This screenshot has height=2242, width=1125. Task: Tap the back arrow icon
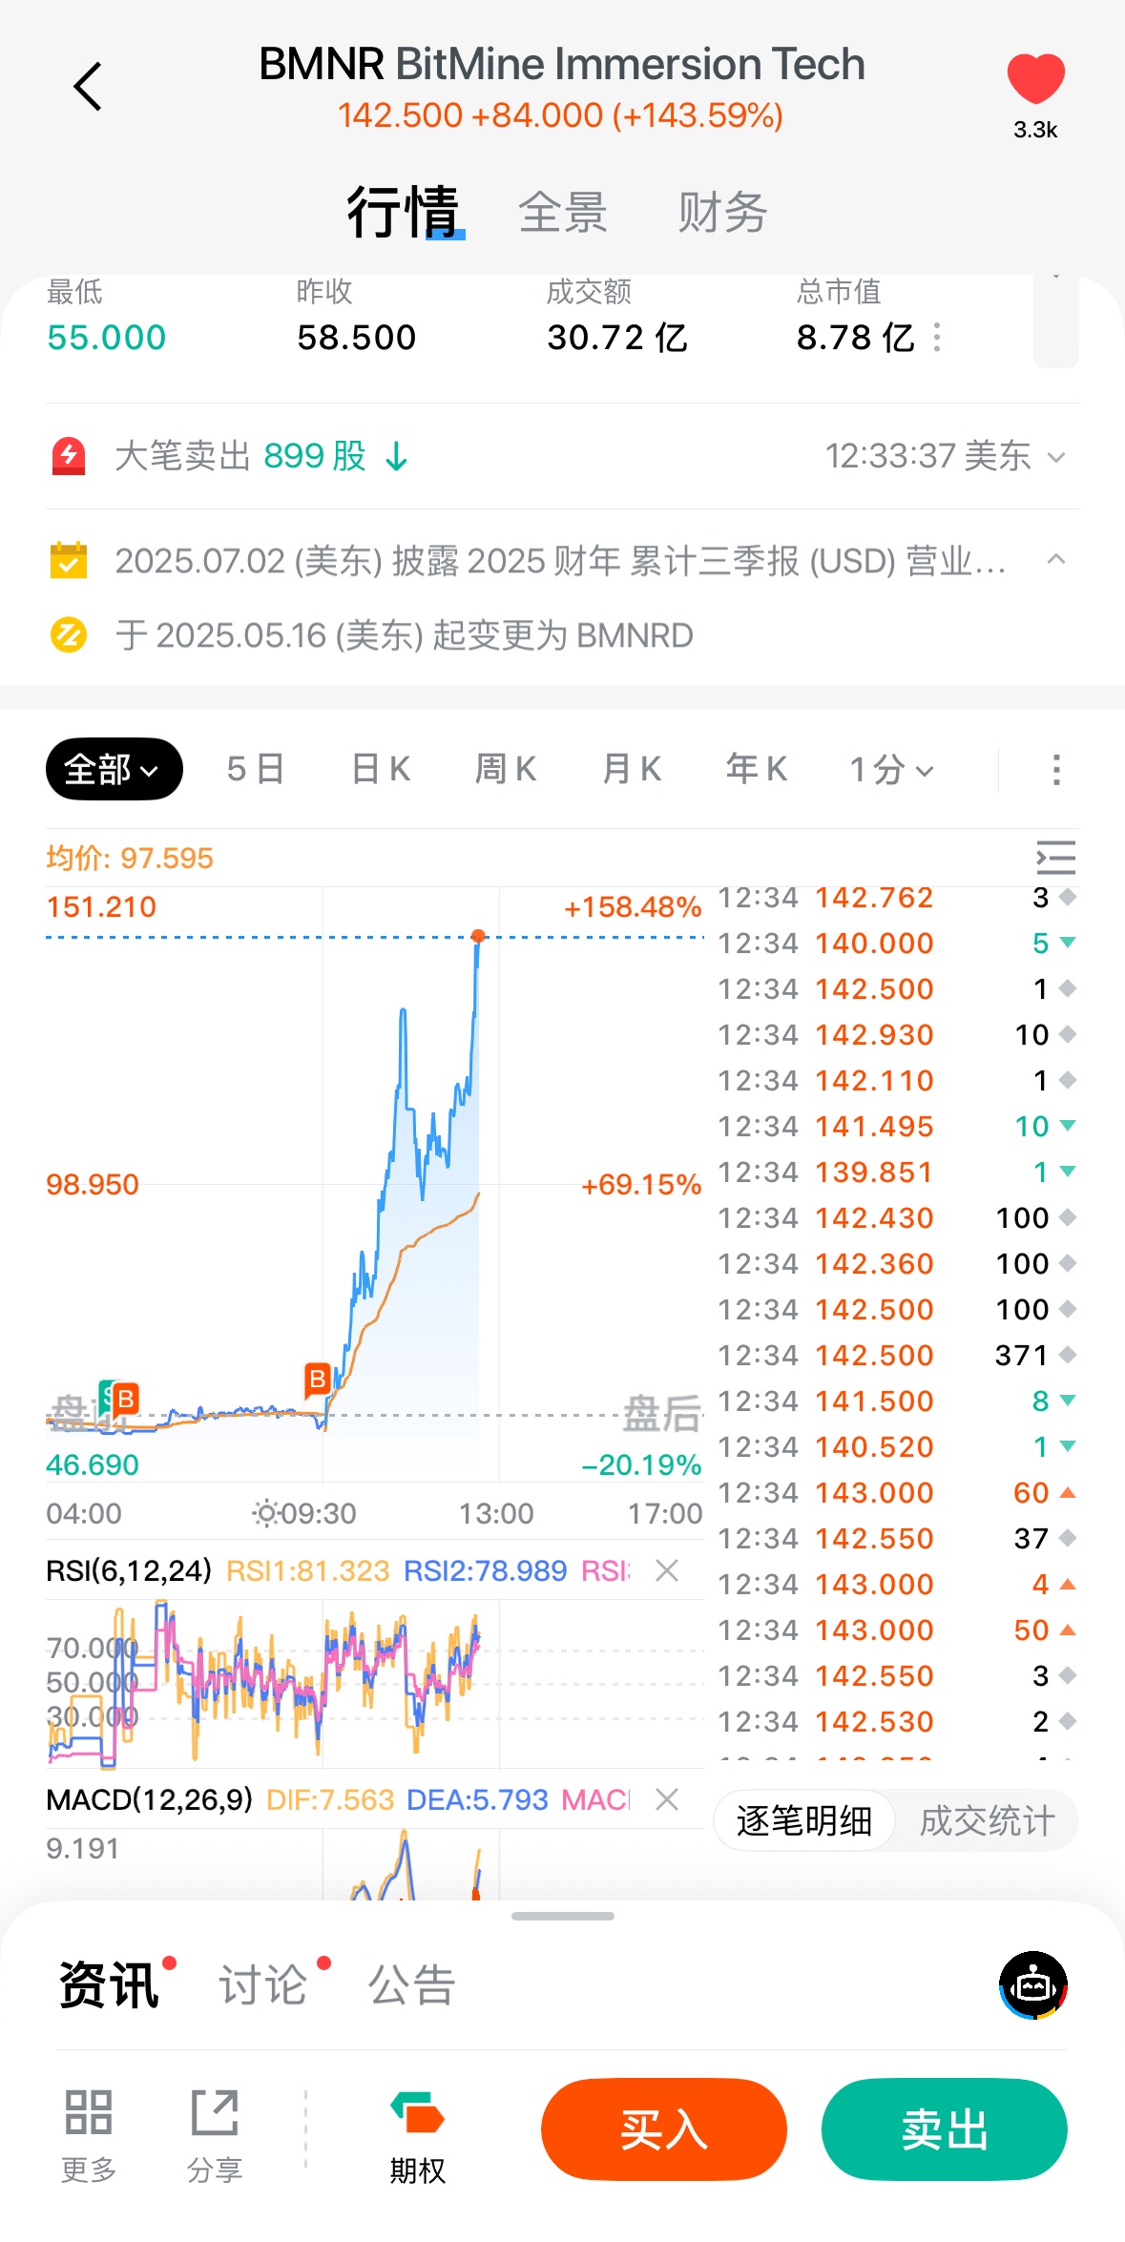pyautogui.click(x=88, y=87)
